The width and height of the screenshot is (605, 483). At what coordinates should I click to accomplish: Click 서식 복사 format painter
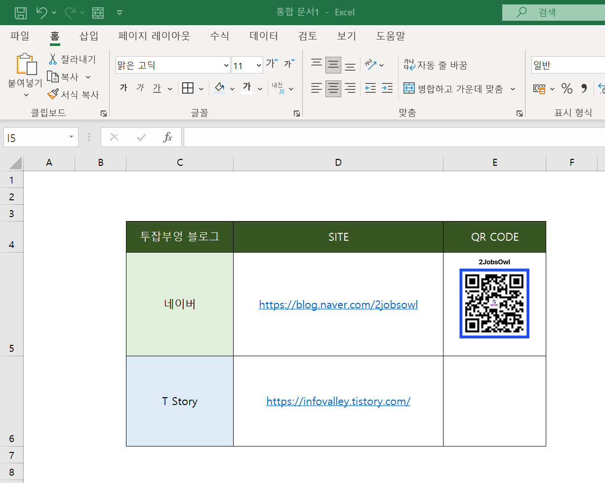[x=73, y=94]
